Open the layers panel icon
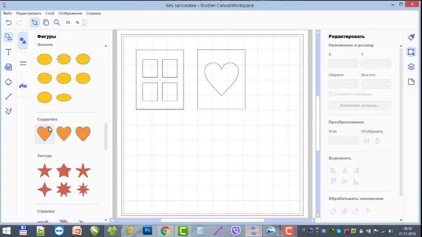The image size is (422, 237). click(411, 66)
